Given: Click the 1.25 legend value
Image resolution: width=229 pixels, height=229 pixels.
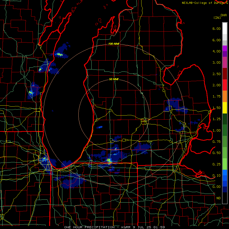Looking at the screenshot, I should click(x=217, y=119).
